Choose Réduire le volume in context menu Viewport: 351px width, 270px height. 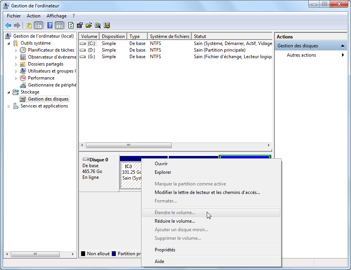211,221
